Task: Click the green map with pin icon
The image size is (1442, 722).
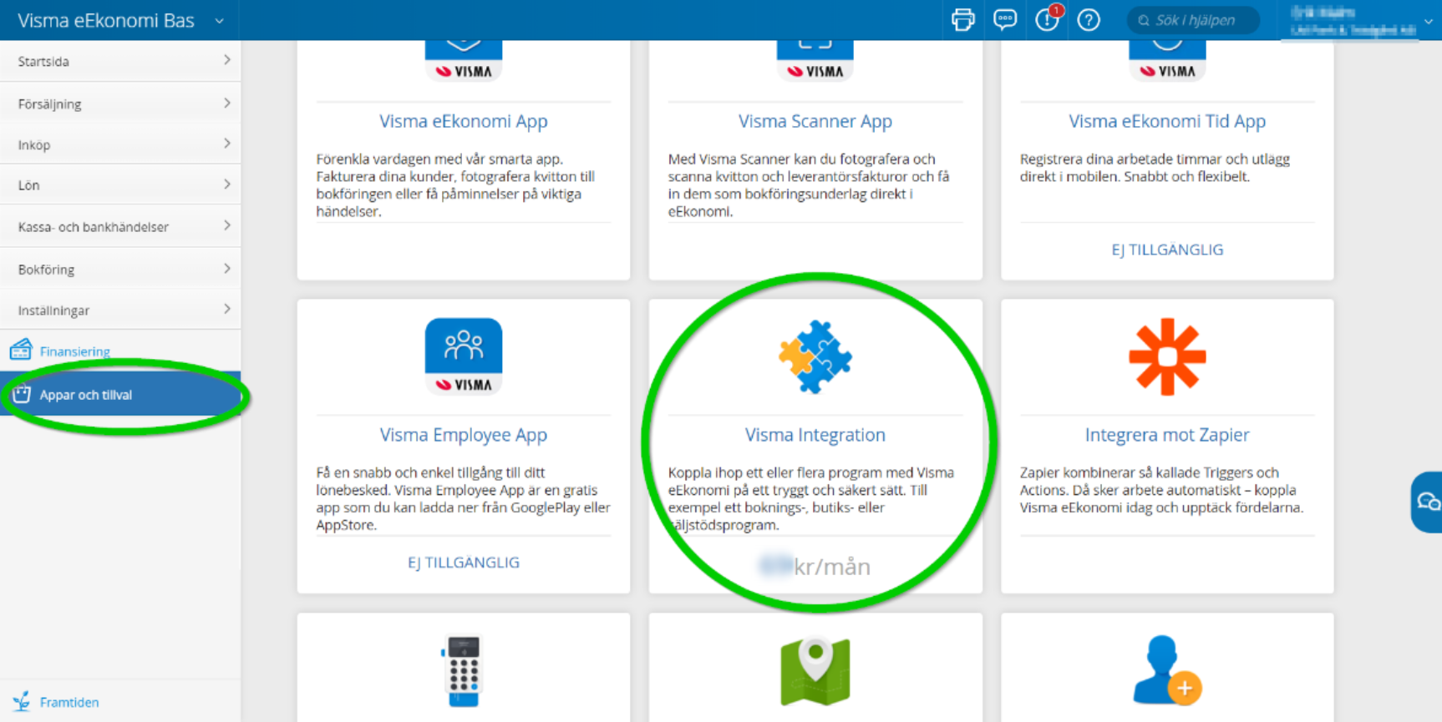Action: [815, 671]
